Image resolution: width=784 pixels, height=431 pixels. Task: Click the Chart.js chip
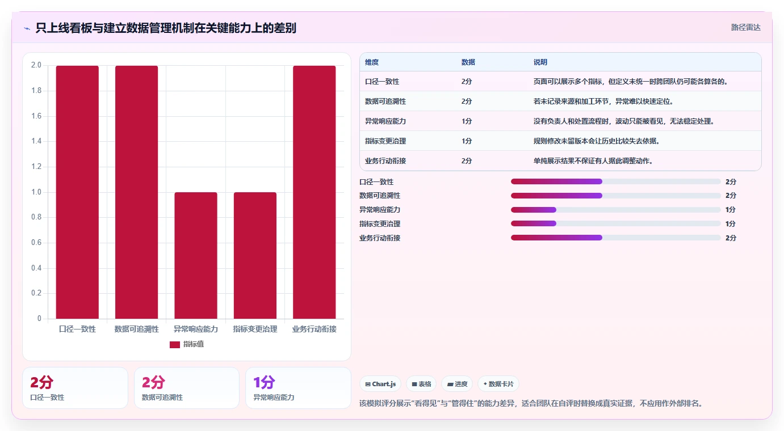click(380, 384)
